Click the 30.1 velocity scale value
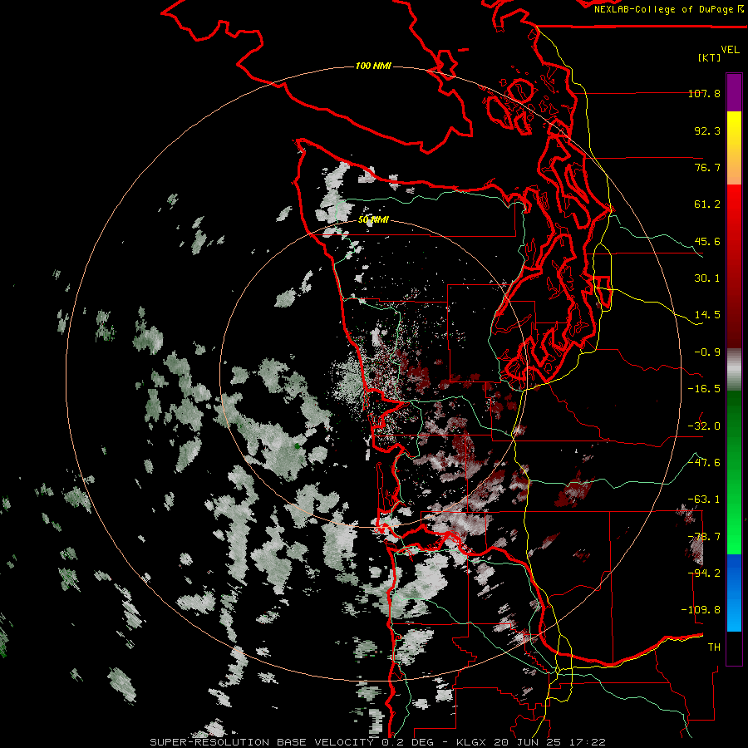Viewport: 748px width, 748px height. pos(707,278)
